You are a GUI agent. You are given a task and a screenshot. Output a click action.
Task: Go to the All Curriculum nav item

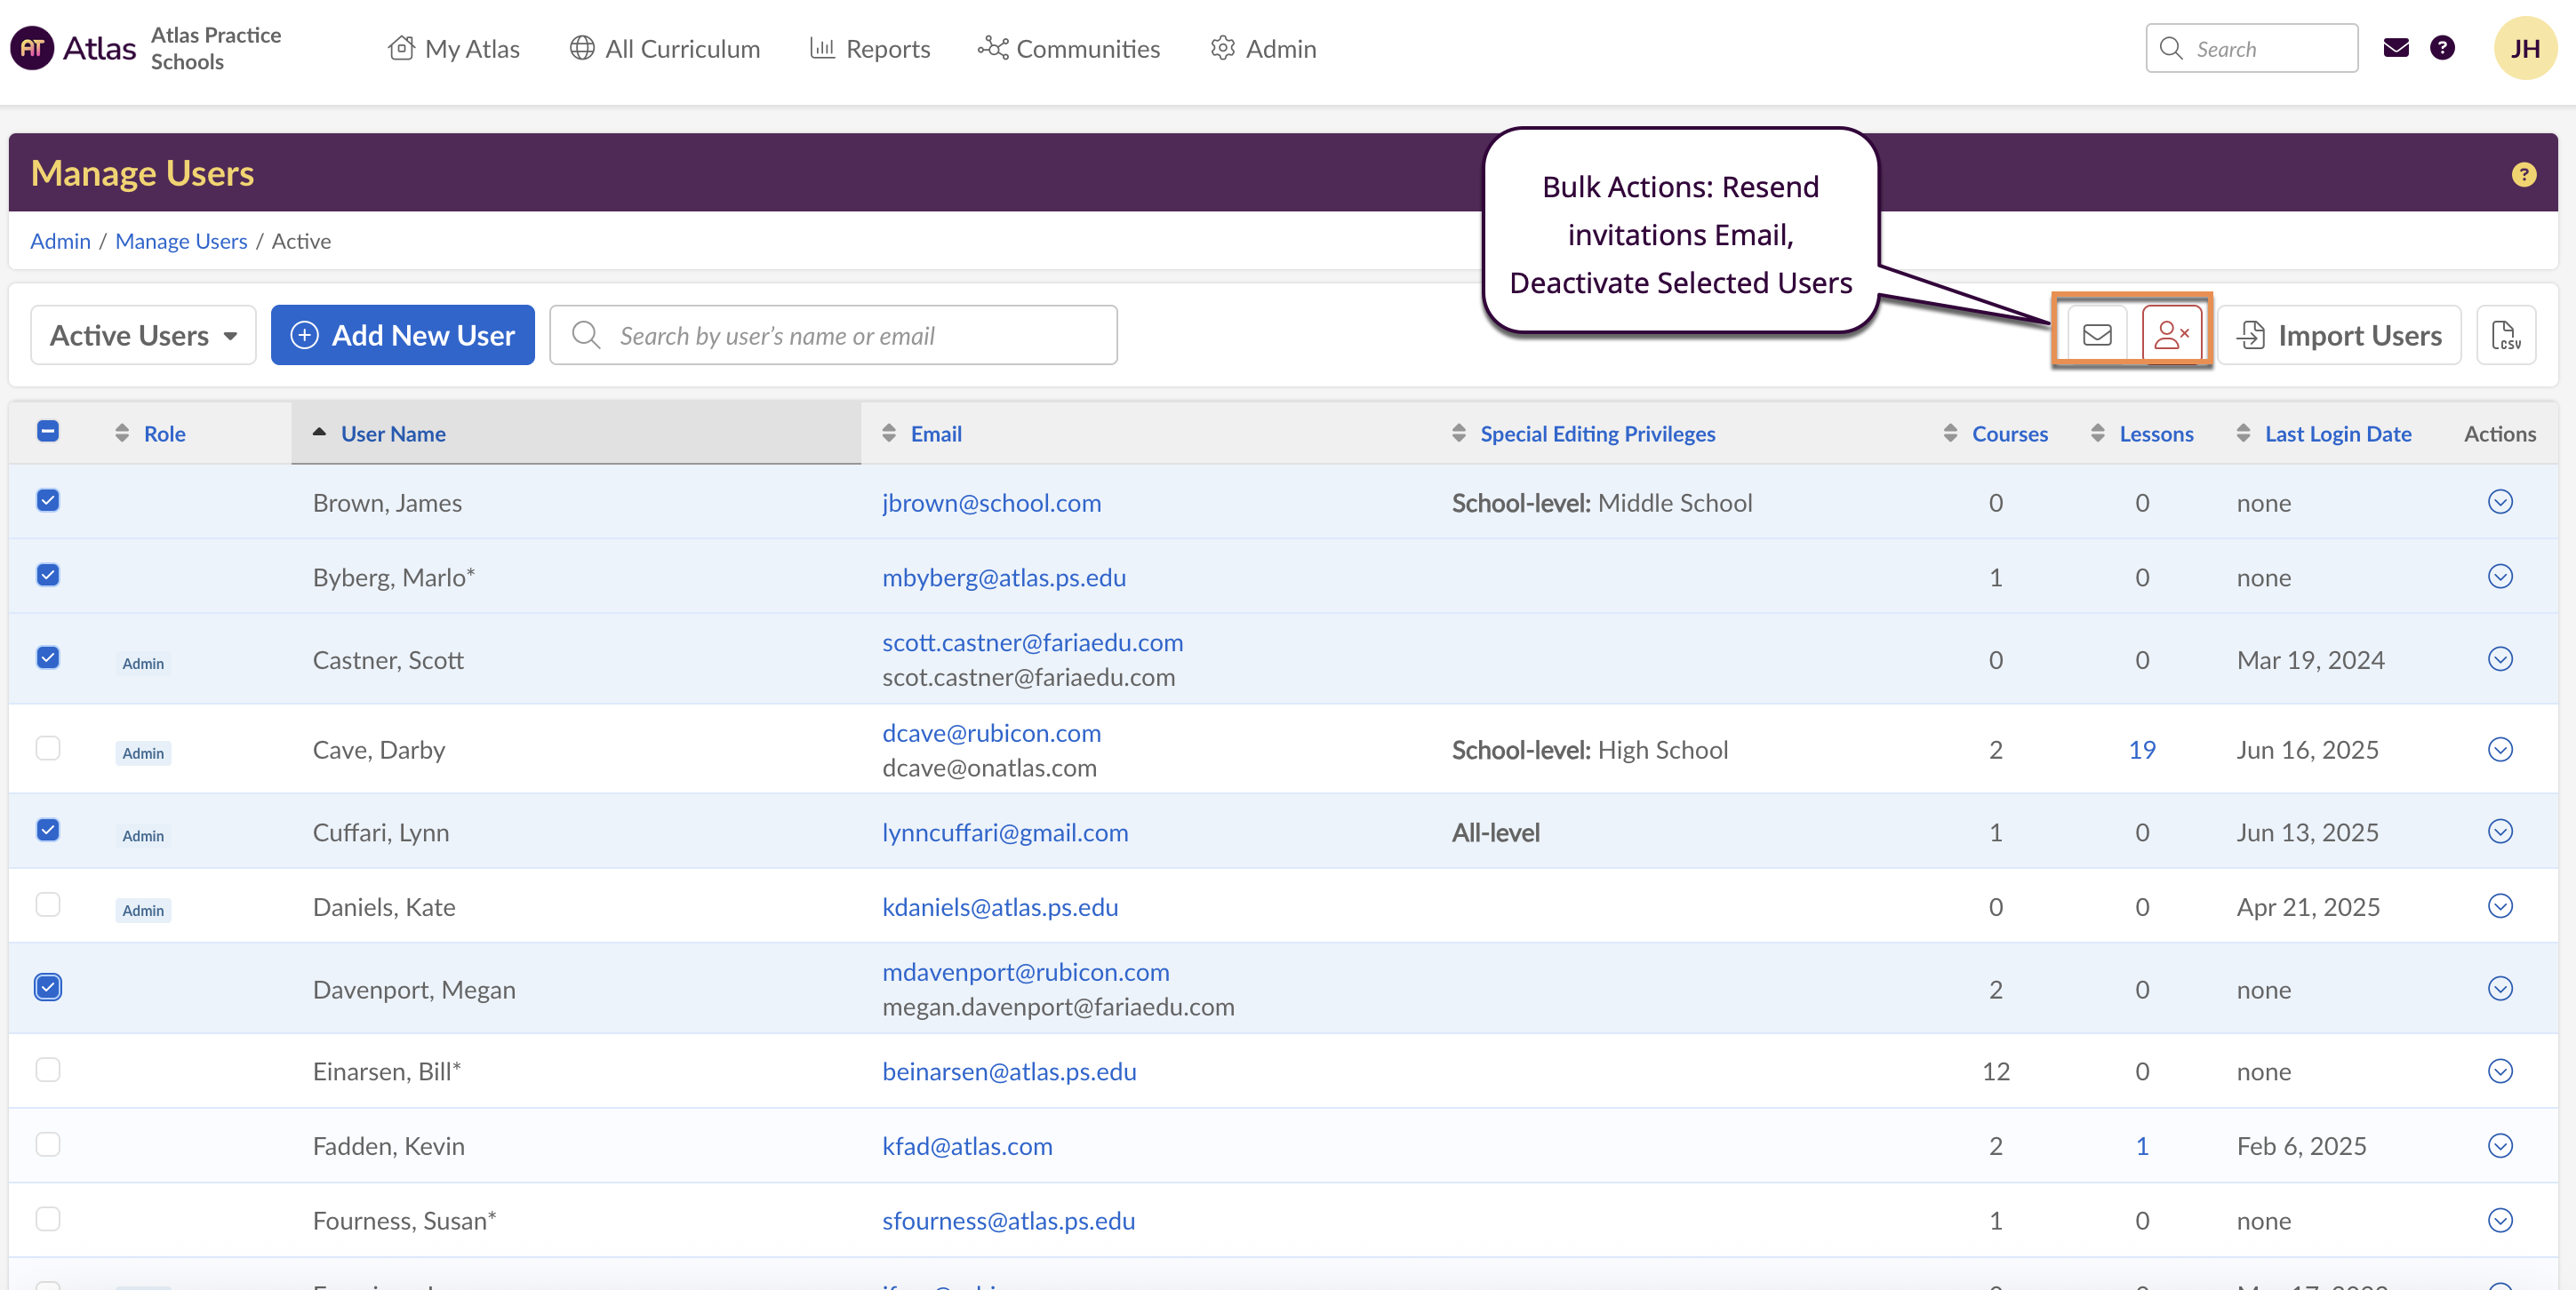[x=665, y=48]
